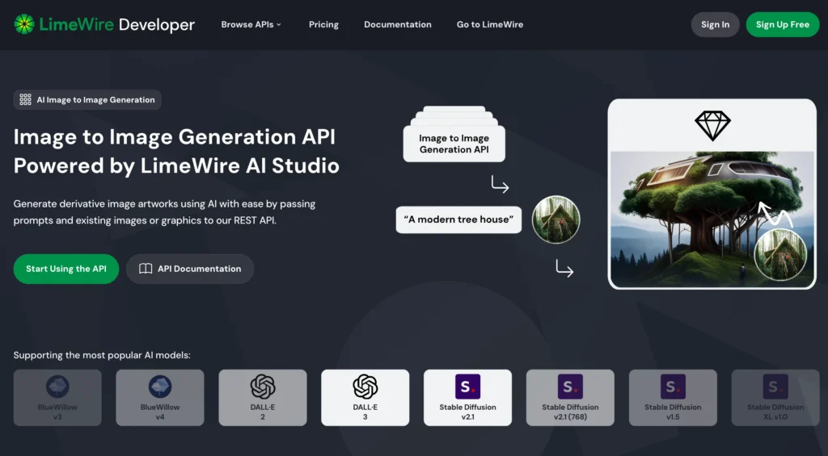Click the LimeWire lime logo icon
The height and width of the screenshot is (456, 828).
pos(23,24)
